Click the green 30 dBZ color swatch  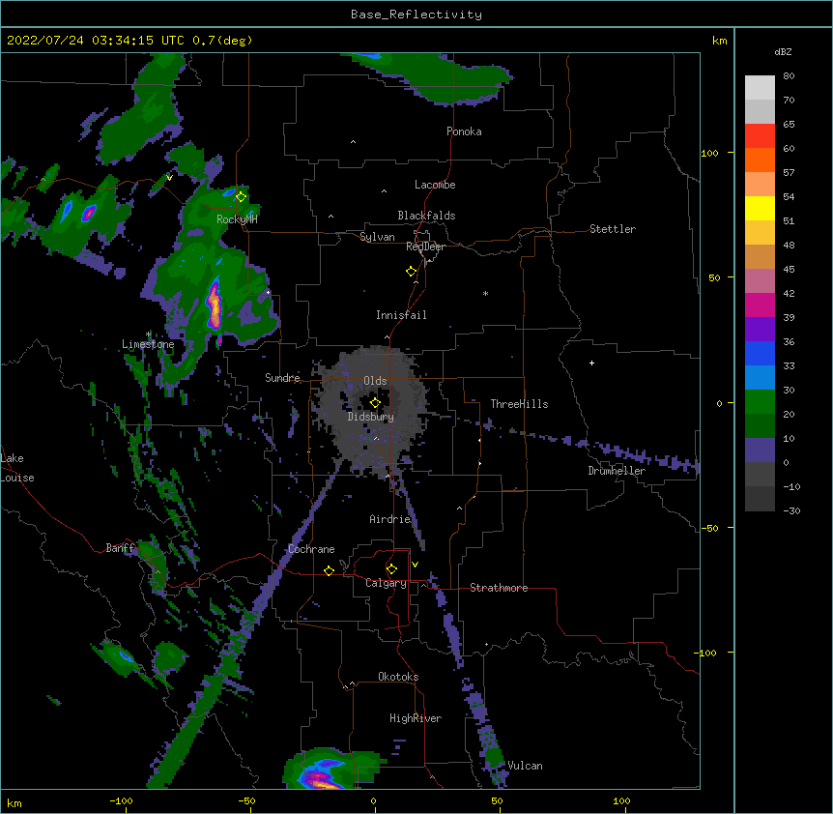click(760, 402)
